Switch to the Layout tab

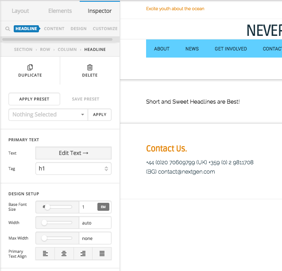(x=20, y=11)
